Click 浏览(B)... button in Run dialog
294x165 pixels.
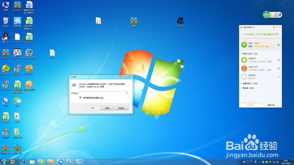tap(122, 108)
